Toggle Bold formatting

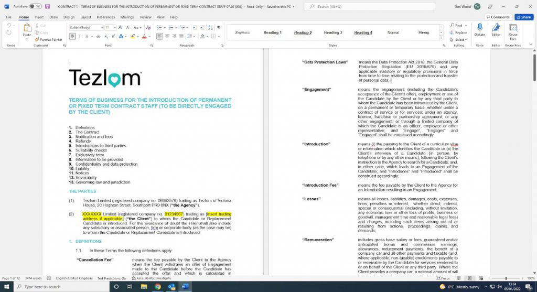pos(73,36)
